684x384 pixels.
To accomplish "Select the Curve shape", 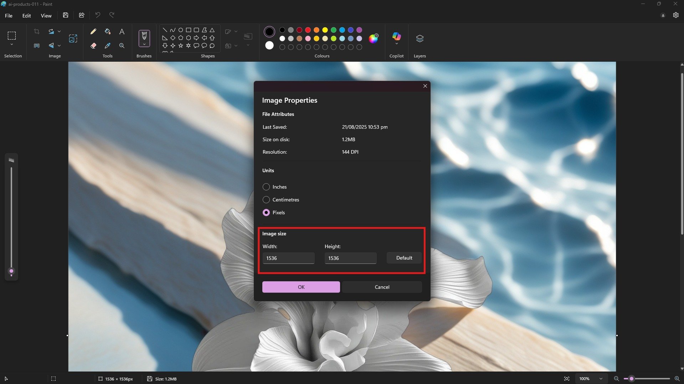I will click(173, 30).
